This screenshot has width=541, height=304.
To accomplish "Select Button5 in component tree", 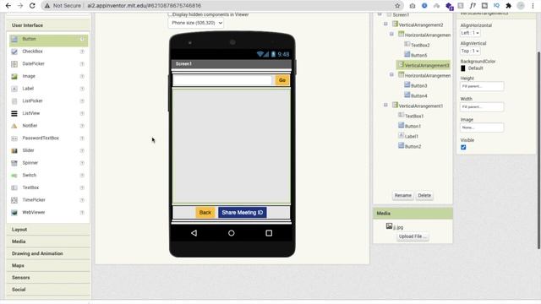I will pyautogui.click(x=419, y=55).
